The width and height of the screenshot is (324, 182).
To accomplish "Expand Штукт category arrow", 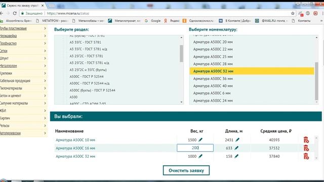I will click(45, 58).
